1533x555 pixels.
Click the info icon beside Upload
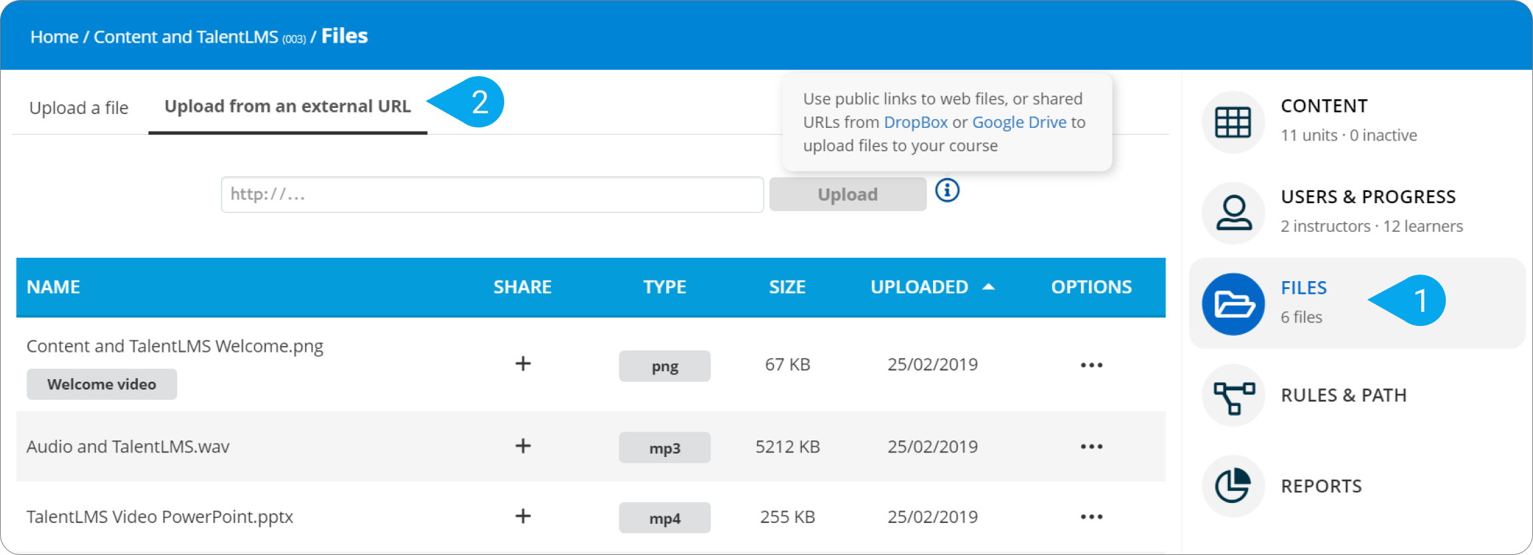point(947,191)
